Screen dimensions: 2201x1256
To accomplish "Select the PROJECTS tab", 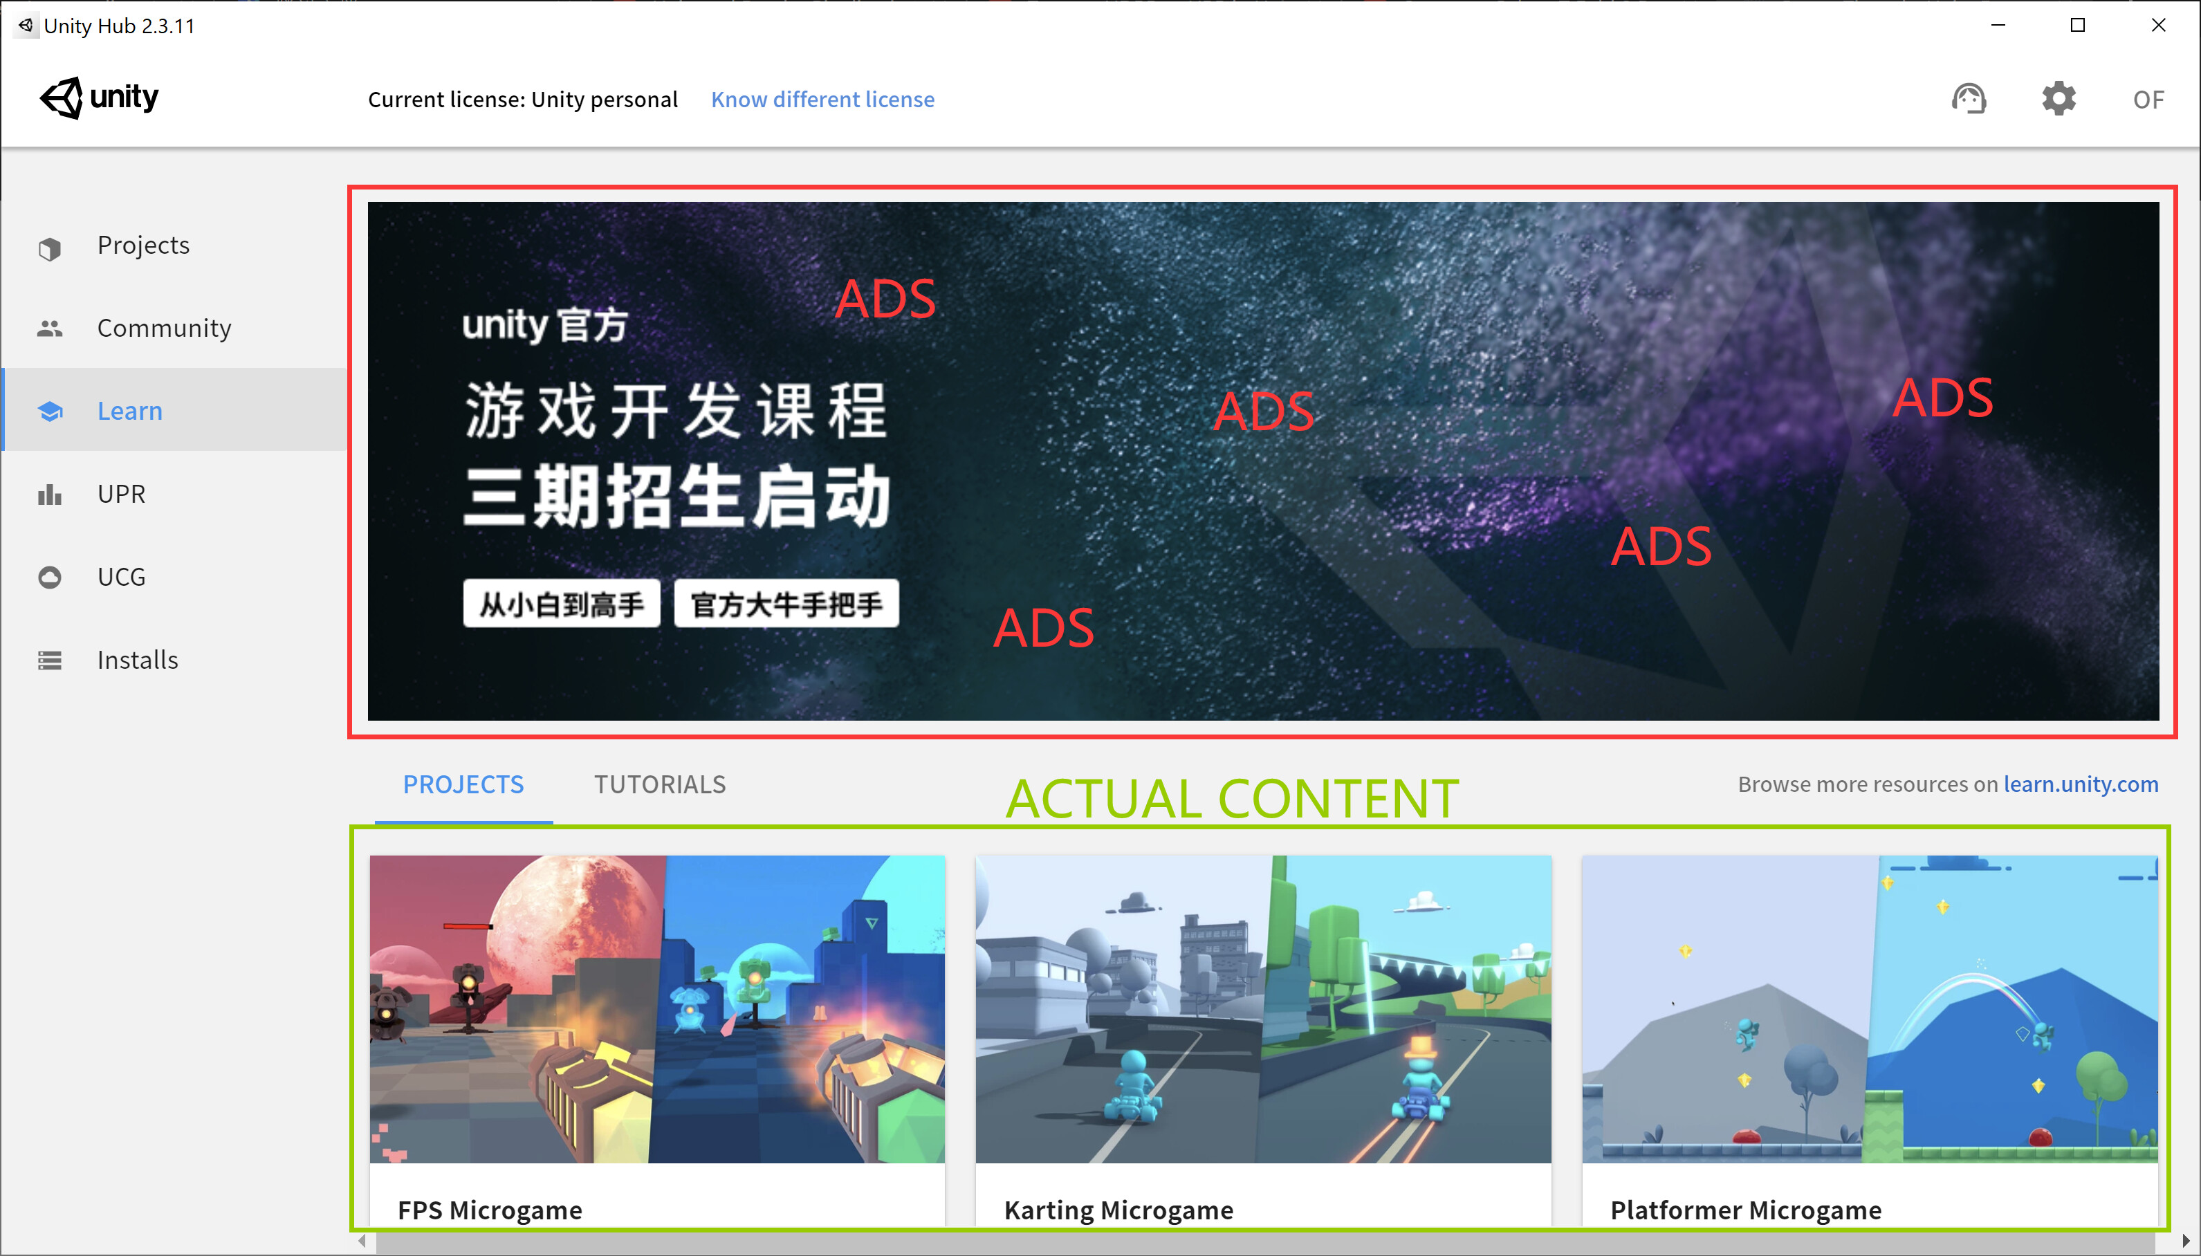I will pyautogui.click(x=463, y=784).
